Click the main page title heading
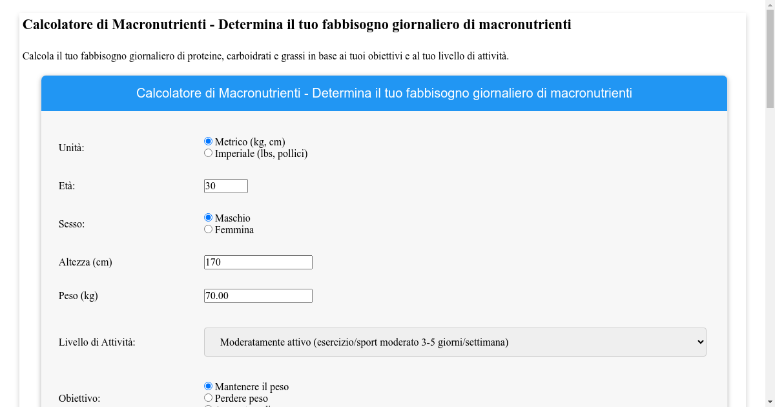The width and height of the screenshot is (775, 407). point(296,25)
